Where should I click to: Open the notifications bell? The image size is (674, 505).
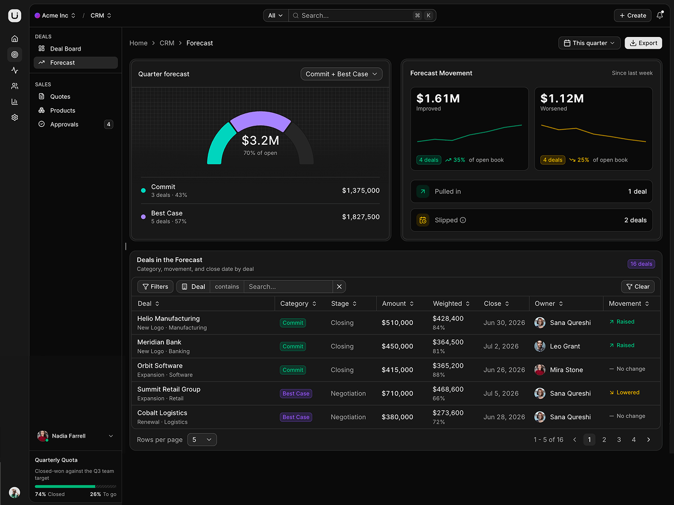pos(660,16)
